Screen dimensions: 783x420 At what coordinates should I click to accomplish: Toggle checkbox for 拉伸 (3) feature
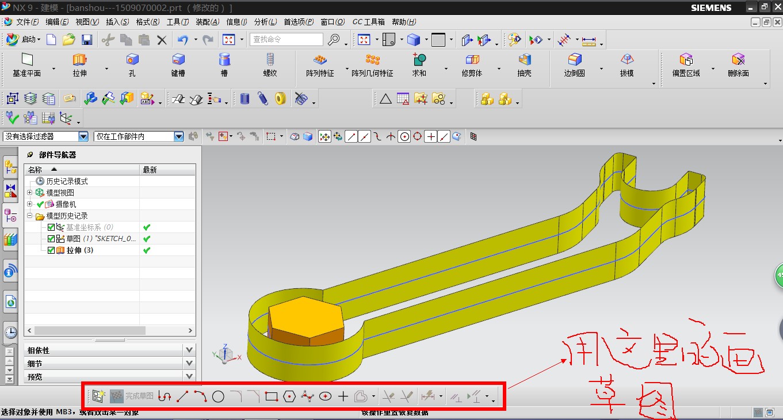(51, 250)
